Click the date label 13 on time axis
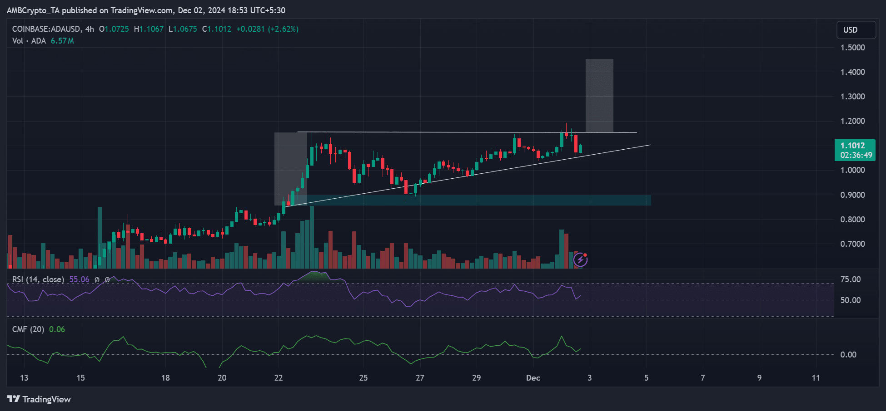Screen dimensions: 886x411 [x=24, y=378]
